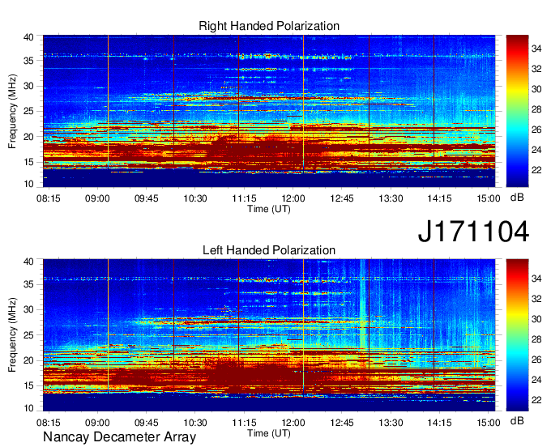Click the 'Nancay Decameter Array' caption
551x447 pixels.
[119, 437]
